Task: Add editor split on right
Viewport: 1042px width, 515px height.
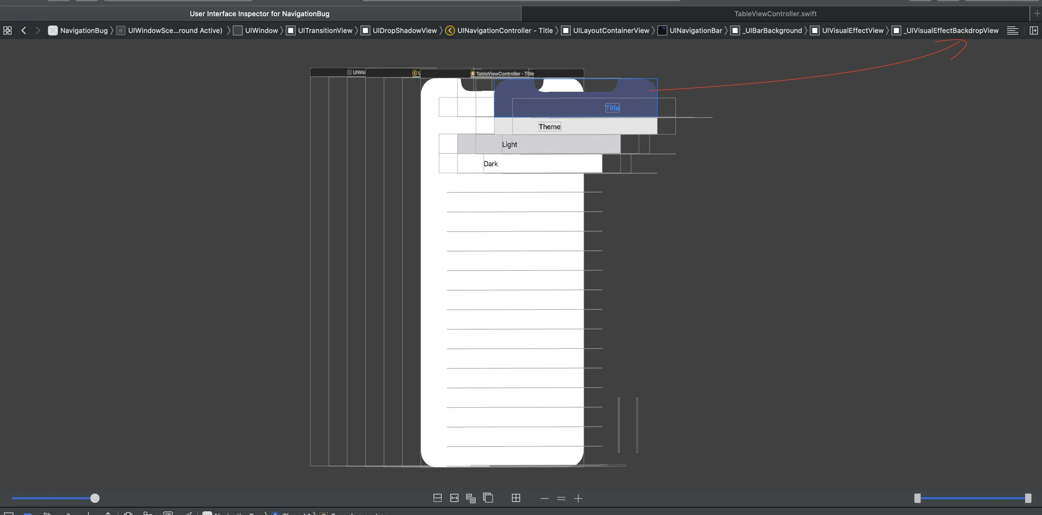Action: [1034, 30]
